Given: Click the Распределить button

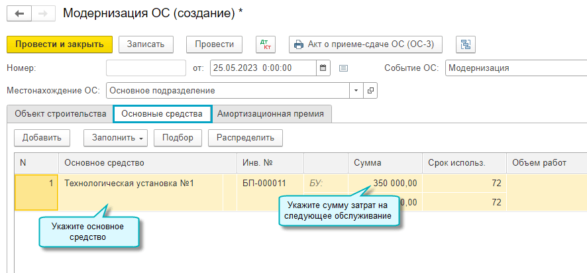Looking at the screenshot, I should (245, 137).
